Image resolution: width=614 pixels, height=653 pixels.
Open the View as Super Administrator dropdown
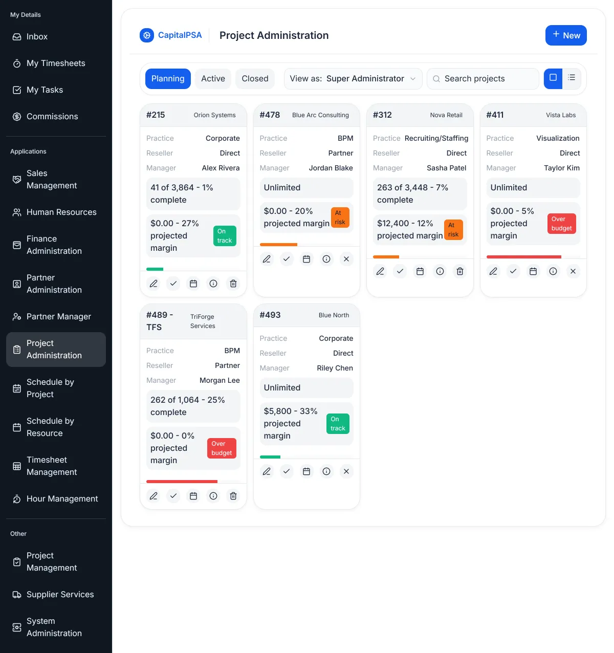353,78
